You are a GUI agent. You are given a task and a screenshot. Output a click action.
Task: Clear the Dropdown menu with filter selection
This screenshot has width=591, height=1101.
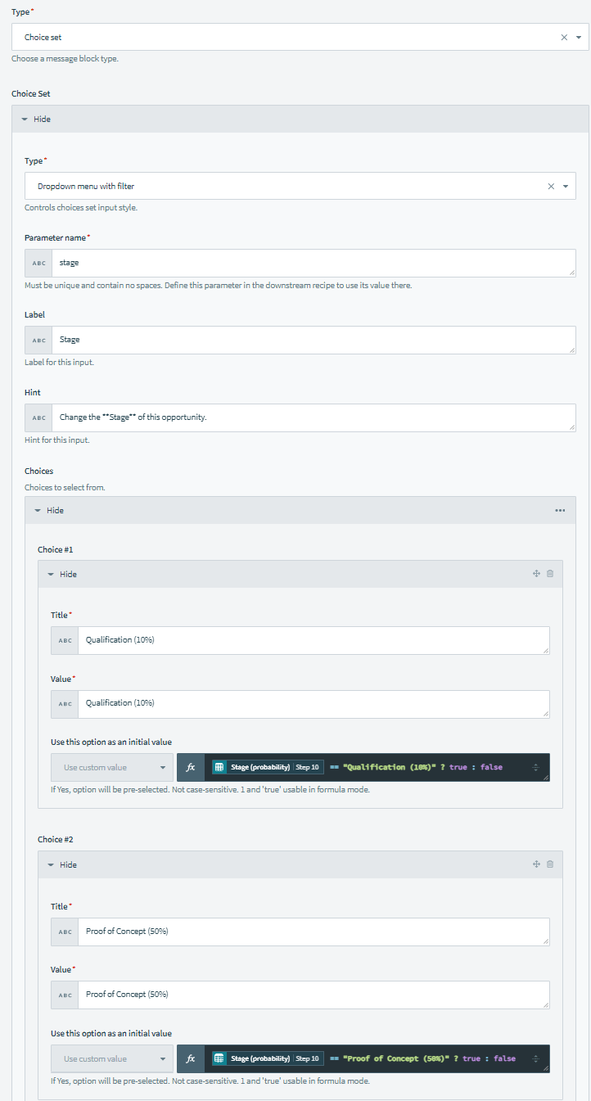click(551, 187)
